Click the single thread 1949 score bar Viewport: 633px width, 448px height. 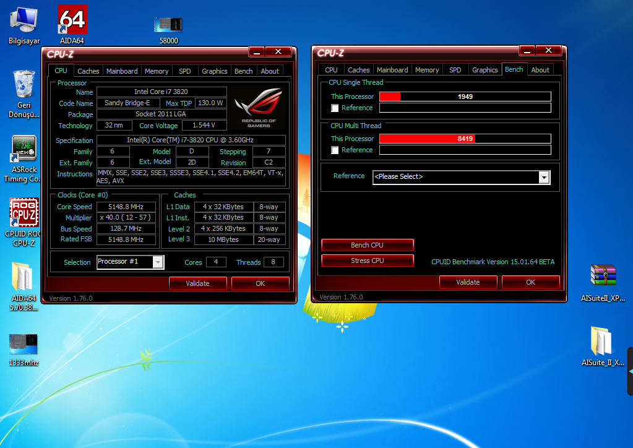465,97
